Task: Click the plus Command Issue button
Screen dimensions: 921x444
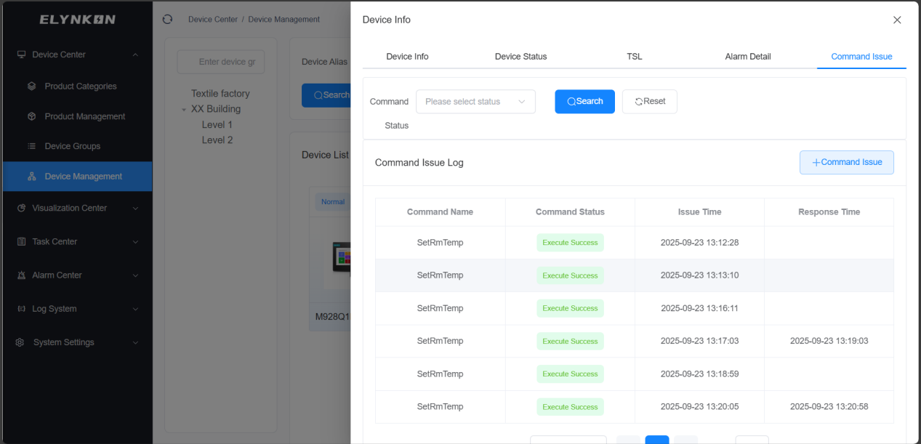Action: click(847, 162)
